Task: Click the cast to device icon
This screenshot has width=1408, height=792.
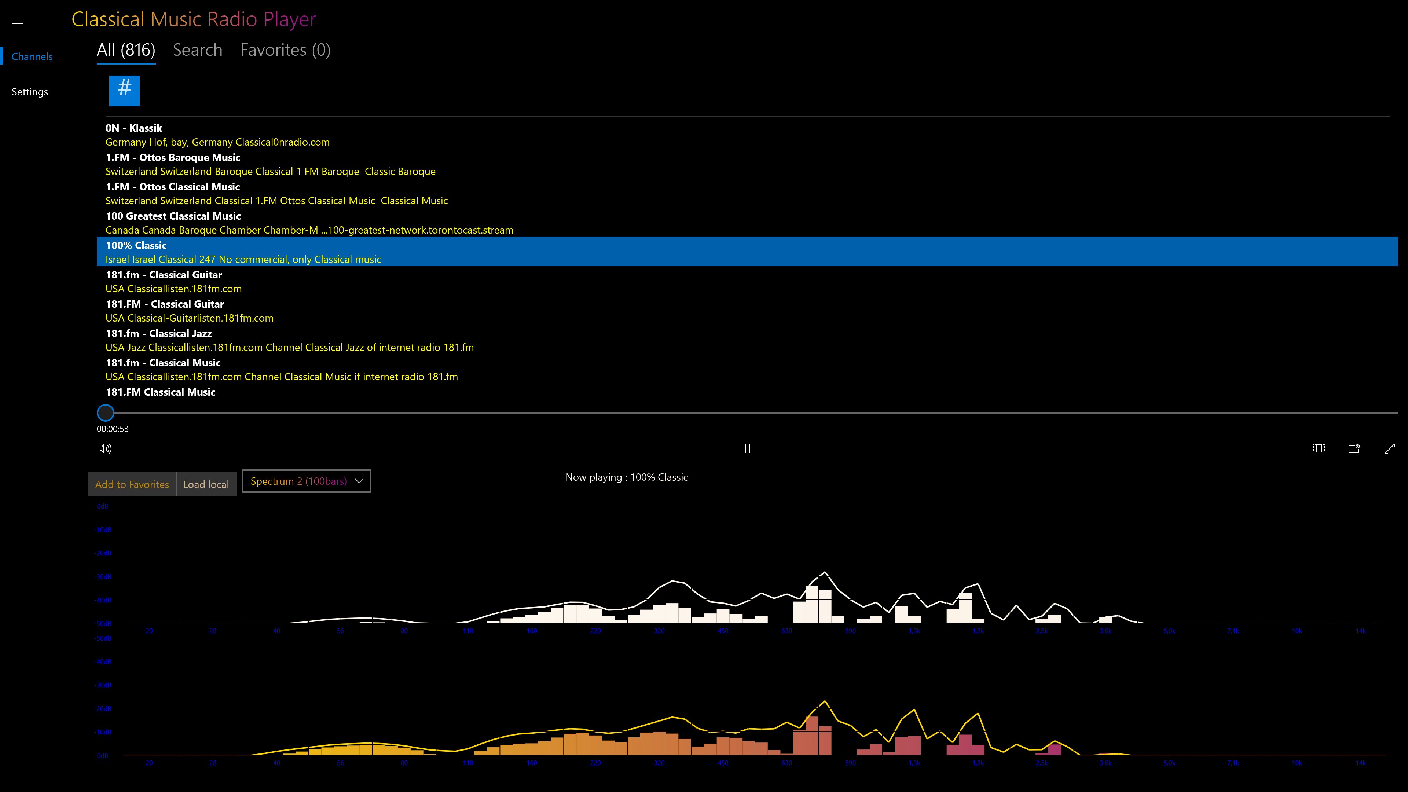Action: (1354, 449)
